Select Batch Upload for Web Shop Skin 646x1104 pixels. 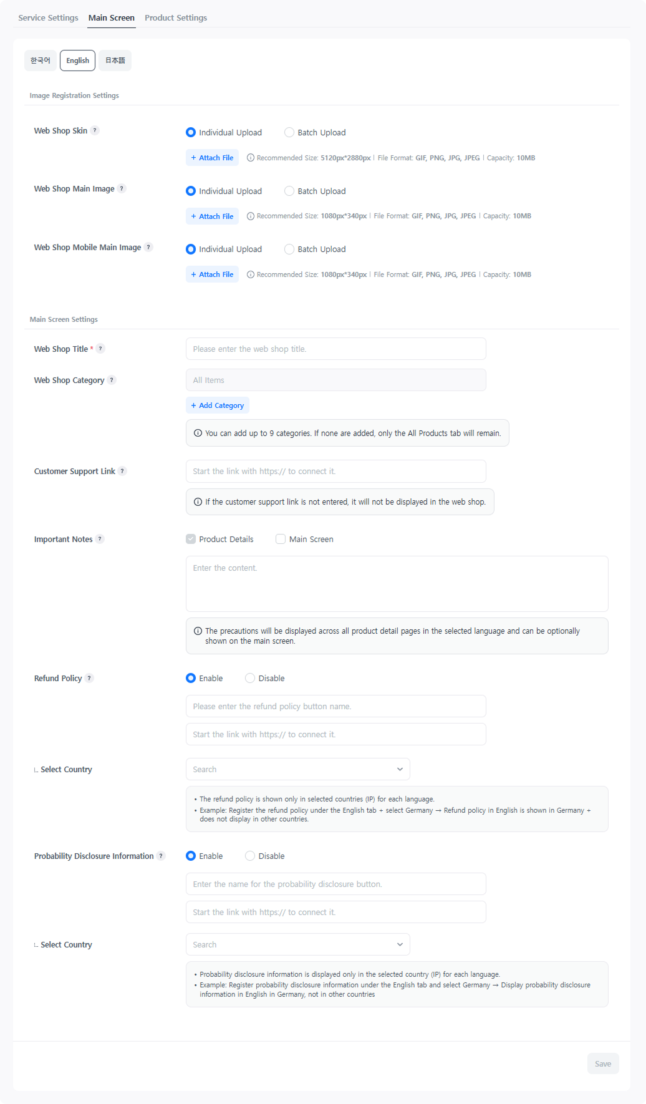pos(289,132)
